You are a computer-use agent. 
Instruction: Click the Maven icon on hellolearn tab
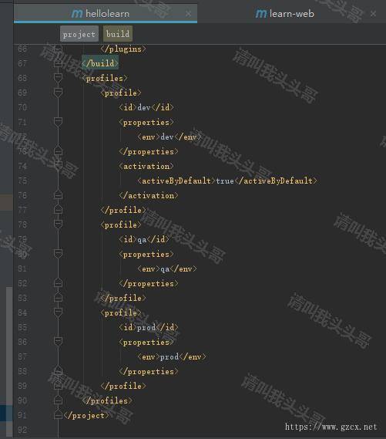click(77, 13)
